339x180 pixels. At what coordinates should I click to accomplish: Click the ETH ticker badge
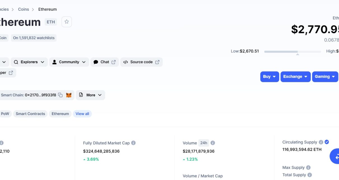(x=51, y=22)
